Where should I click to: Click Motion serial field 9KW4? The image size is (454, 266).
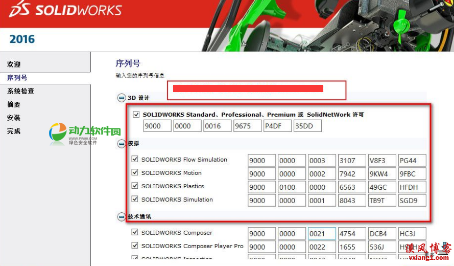[382, 174]
